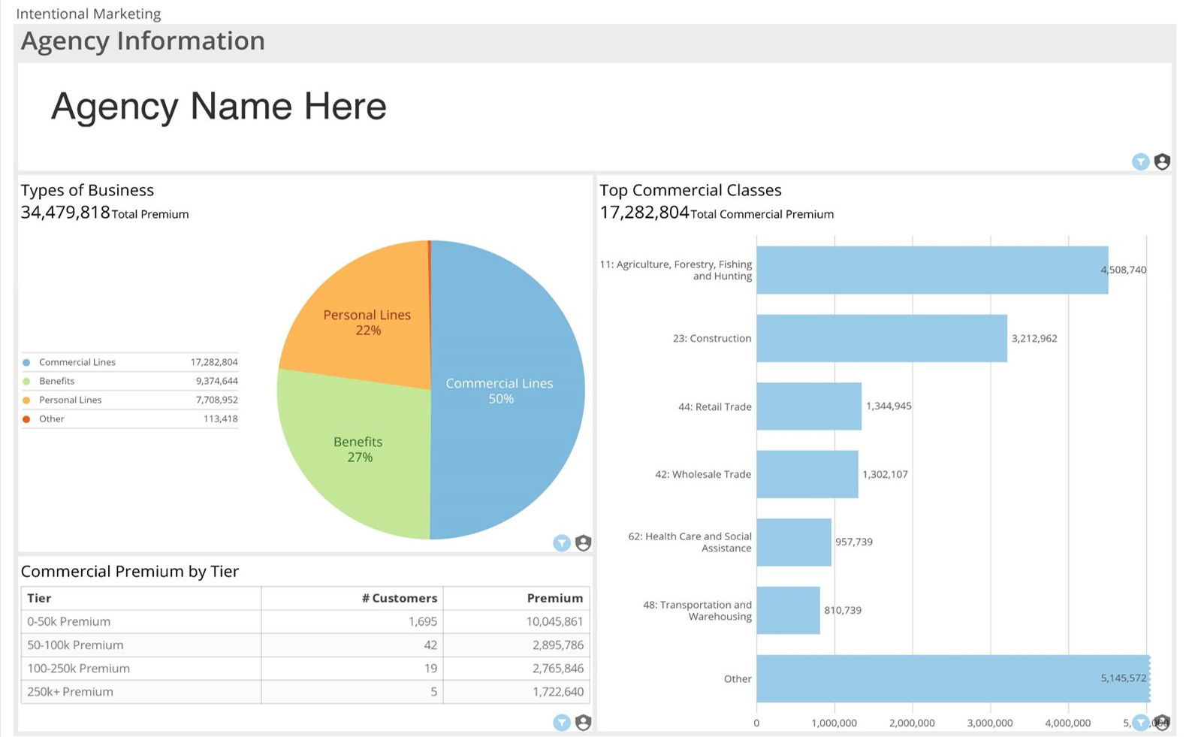1189x737 pixels.
Task: Click the orange Other legend dot
Action: 26,419
